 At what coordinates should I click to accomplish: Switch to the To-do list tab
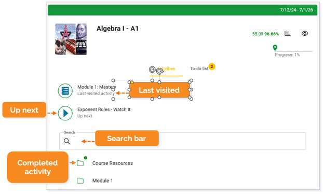point(199,68)
